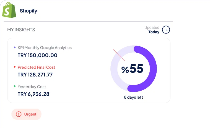Click the Updated Today label
This screenshot has width=210, height=128.
pos(152,30)
